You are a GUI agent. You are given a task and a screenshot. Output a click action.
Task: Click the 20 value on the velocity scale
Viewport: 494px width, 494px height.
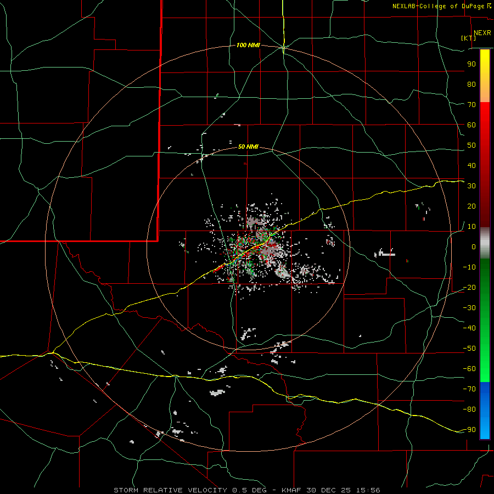471,206
